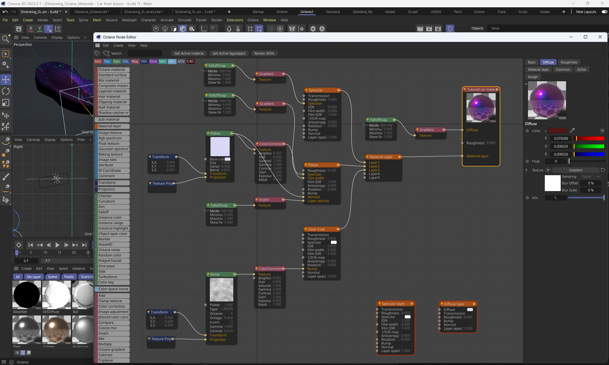Toggle the New Layouts switch
Image resolution: width=609 pixels, height=365 pixels.
click(x=604, y=12)
